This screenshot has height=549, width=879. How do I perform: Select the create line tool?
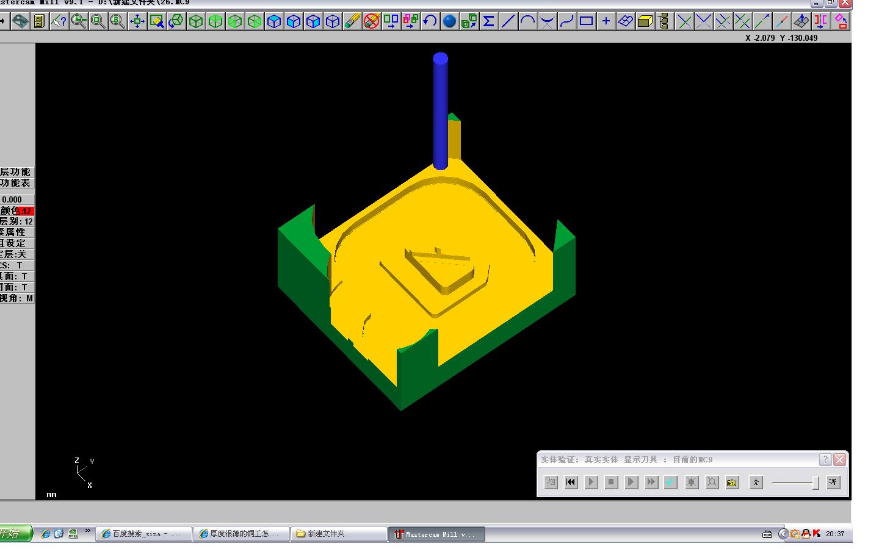(508, 21)
